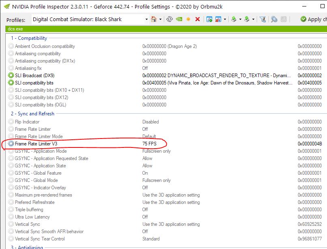This screenshot has height=249, width=327.
Task: Select the Antialiasing fix 'Off' value
Action: tap(145, 68)
